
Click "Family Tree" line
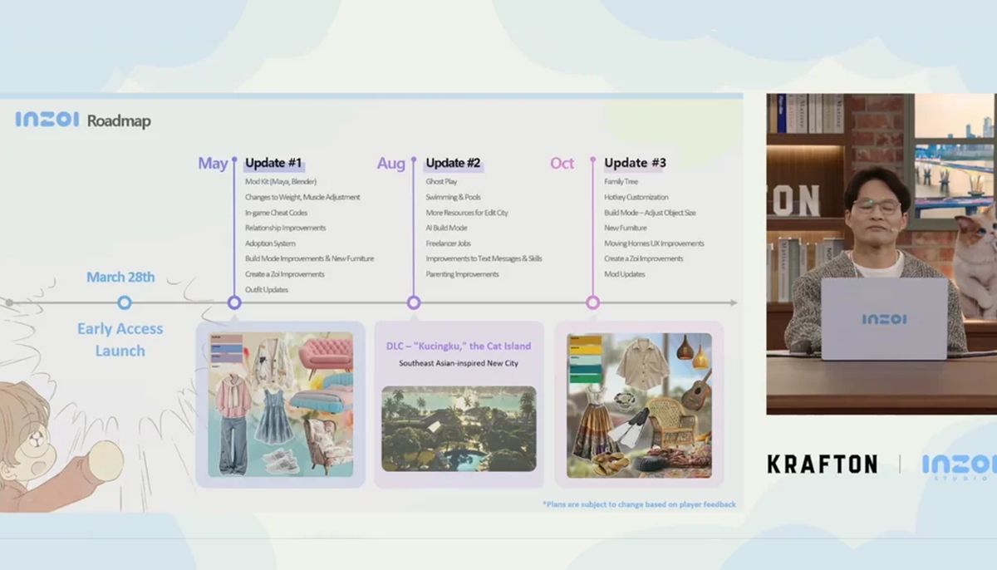tap(621, 182)
